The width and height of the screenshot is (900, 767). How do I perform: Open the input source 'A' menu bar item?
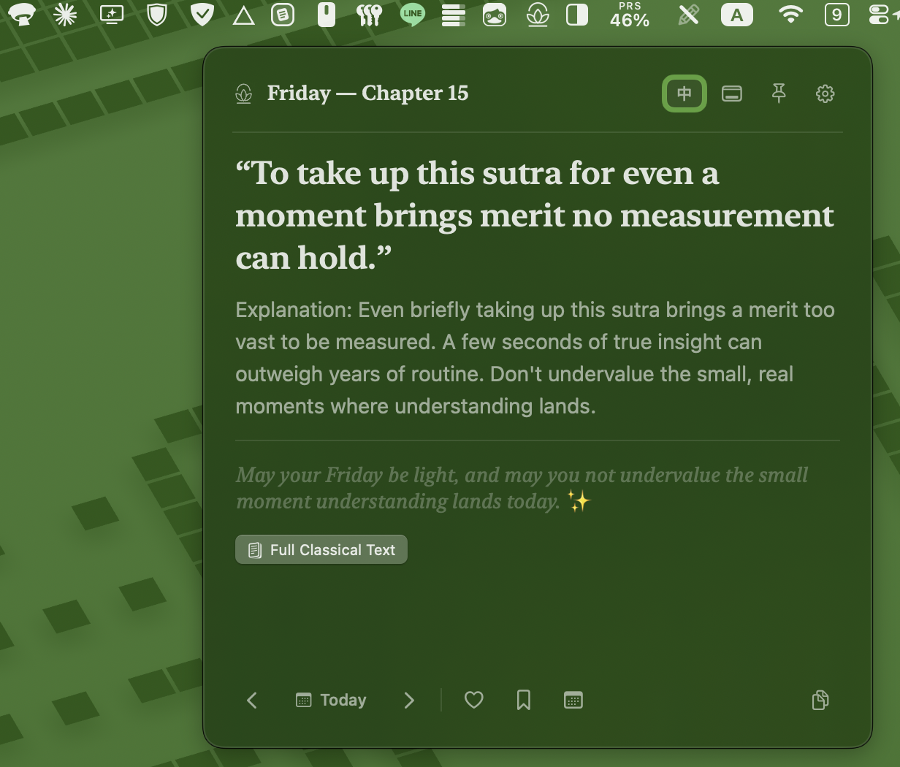(737, 15)
